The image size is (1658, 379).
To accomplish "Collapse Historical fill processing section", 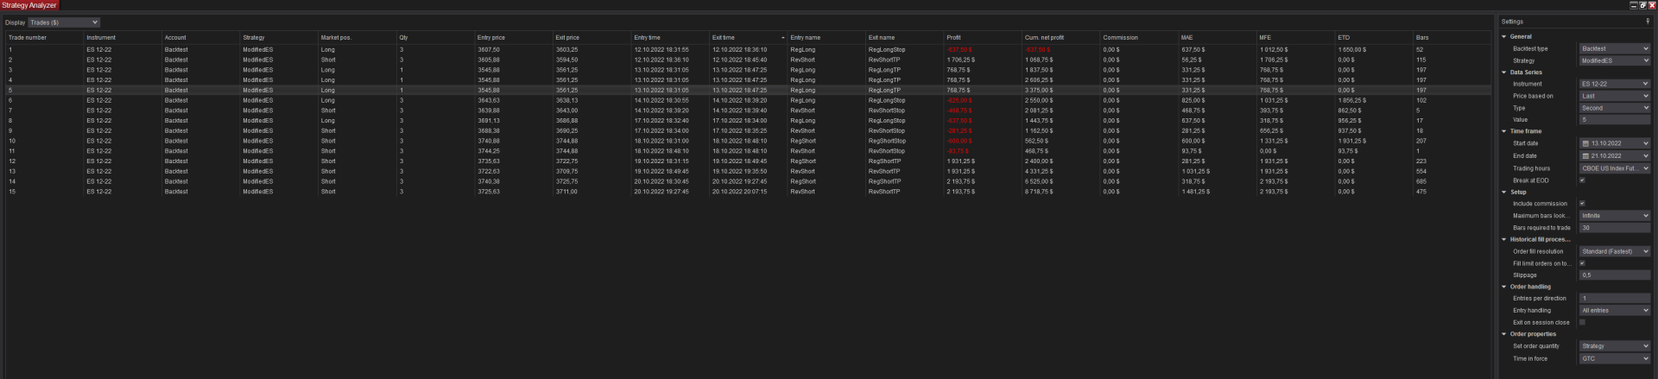I will coord(1504,239).
